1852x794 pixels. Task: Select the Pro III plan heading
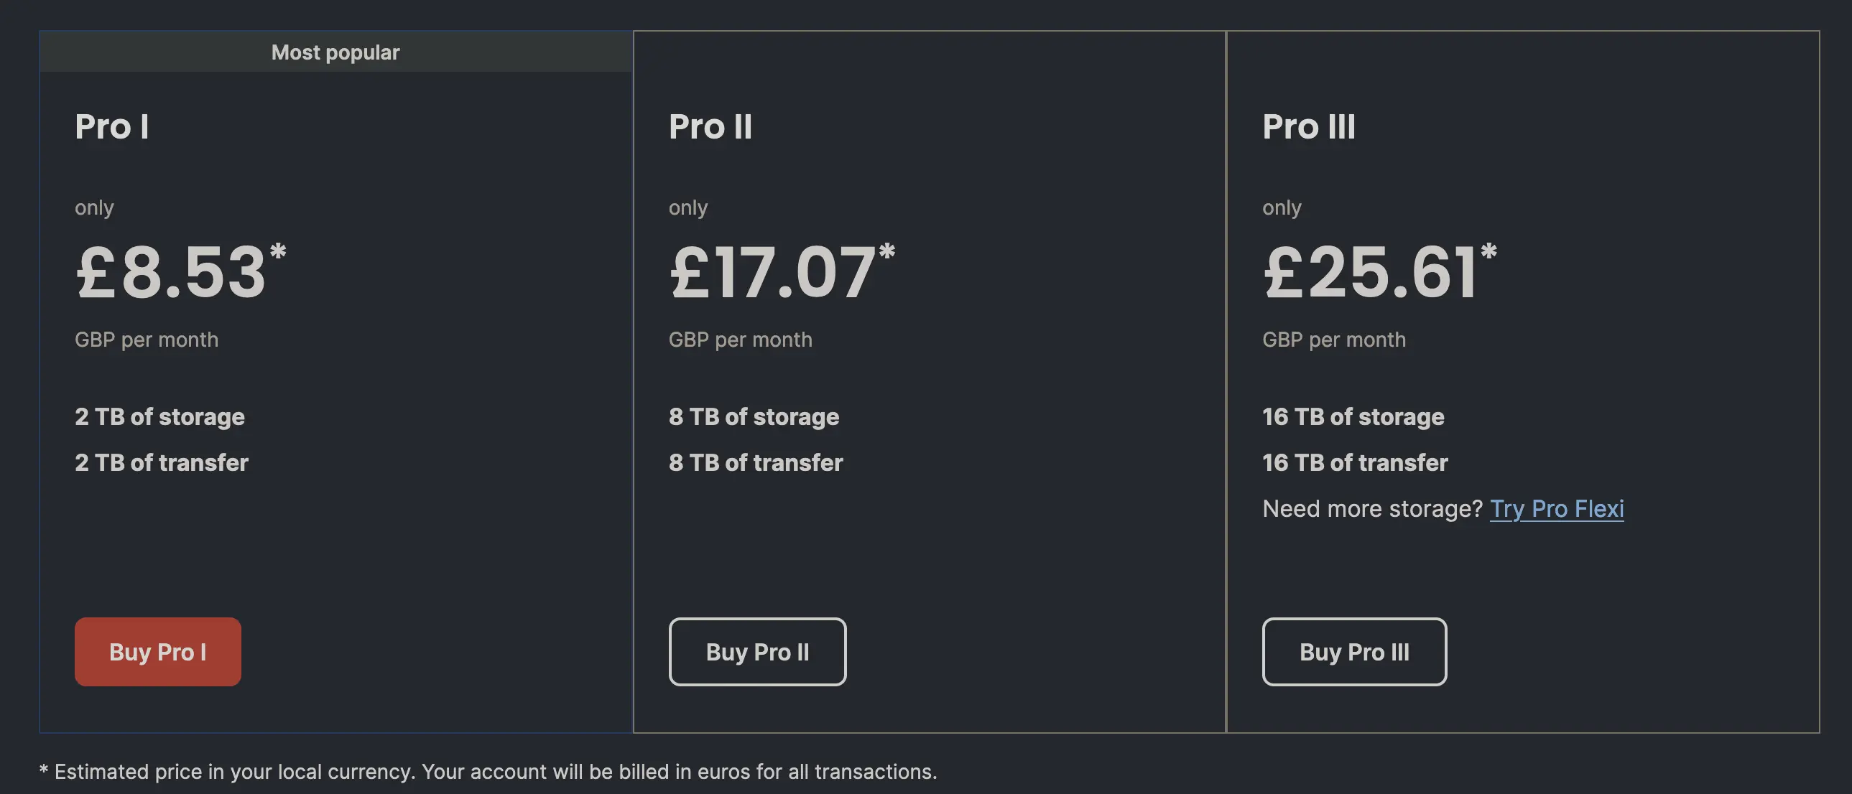point(1308,126)
